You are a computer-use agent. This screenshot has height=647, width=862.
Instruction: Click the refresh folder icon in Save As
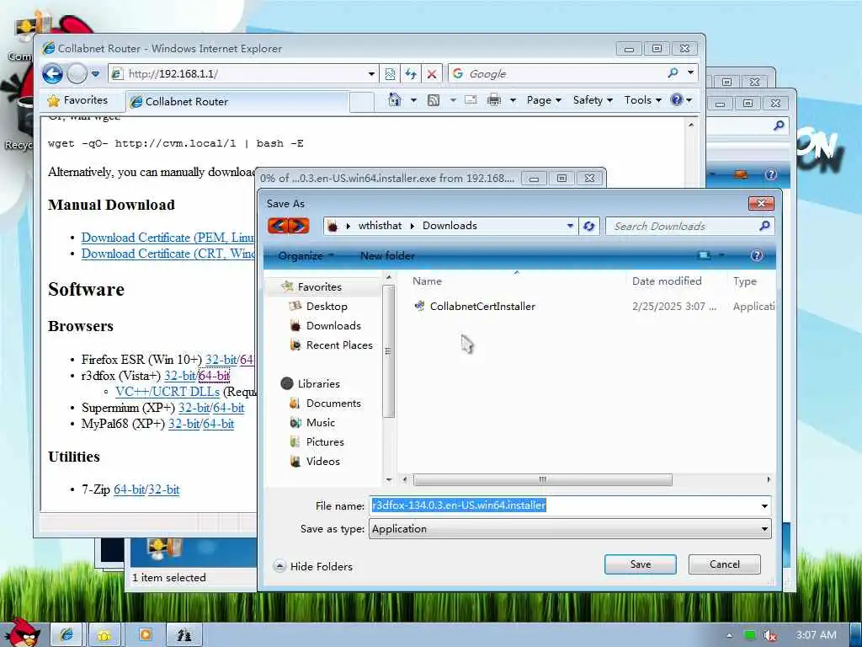(588, 226)
